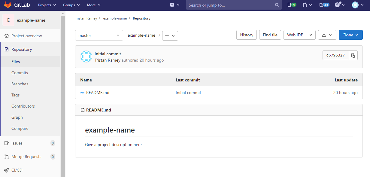Open the Groups menu in navbar
Screen dimensions: 370x177
point(71,5)
